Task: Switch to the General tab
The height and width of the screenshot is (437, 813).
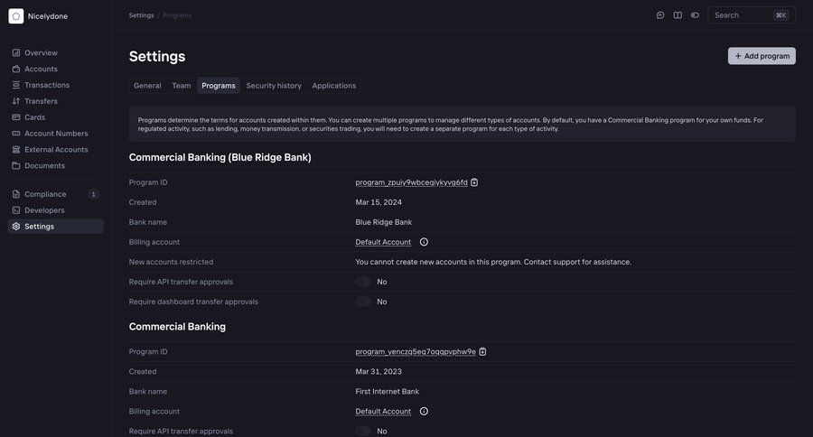Action: 147,86
